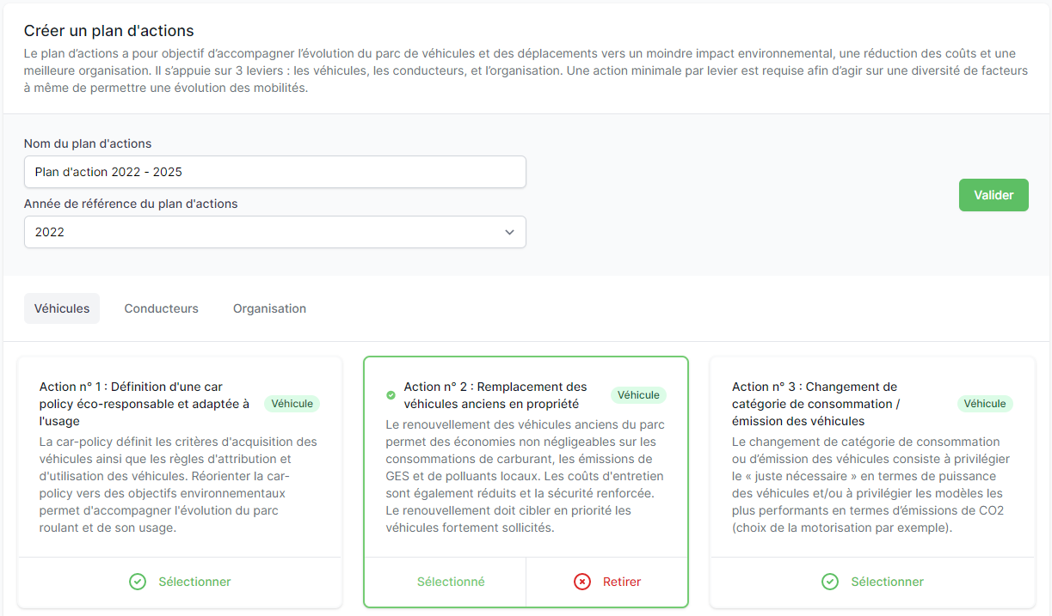Open the Organisation tab
Screen dimensions: 1052x616
[269, 308]
